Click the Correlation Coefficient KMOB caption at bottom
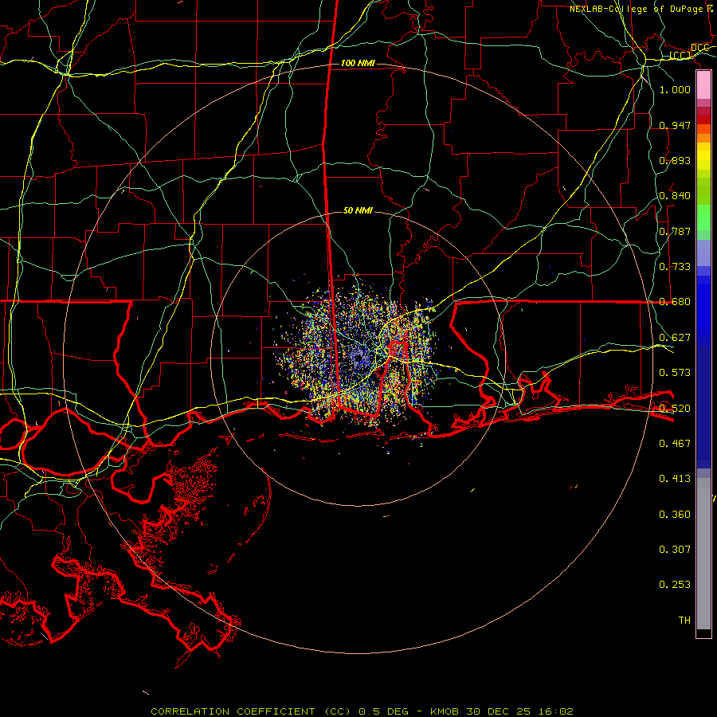This screenshot has width=717, height=717. tap(362, 711)
